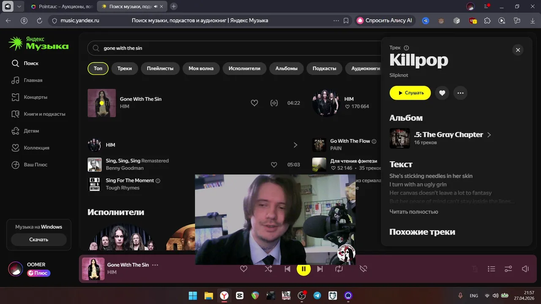541x304 pixels.
Task: Open three-dot menu next to Gone With The Sin in player
Action: point(155,265)
